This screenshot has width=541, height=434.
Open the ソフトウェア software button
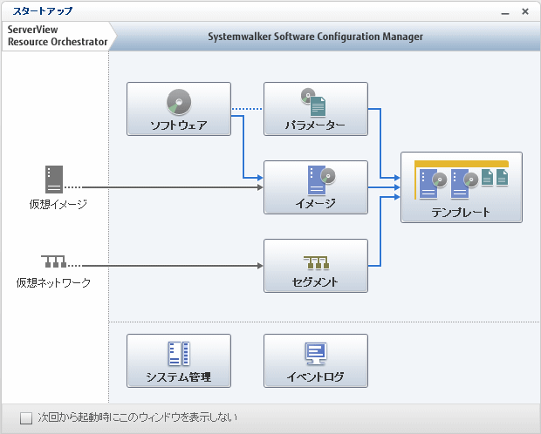point(179,109)
